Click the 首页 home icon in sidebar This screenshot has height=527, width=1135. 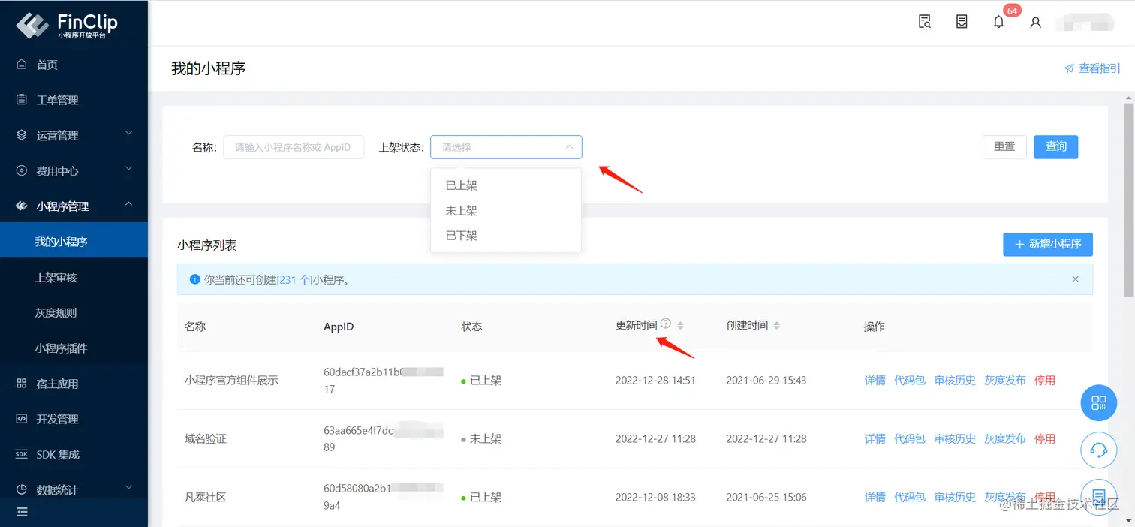pos(22,65)
